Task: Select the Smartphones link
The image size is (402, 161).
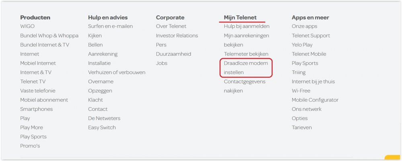Action: (x=36, y=109)
